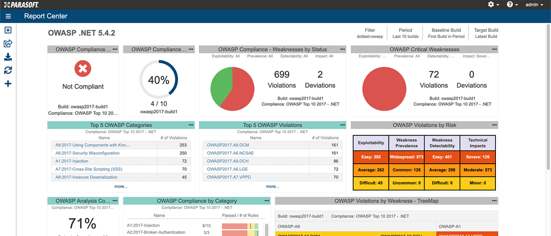Image resolution: width=551 pixels, height=236 pixels.
Task: Click the Weakness Detectability Average: 298 cell
Action: click(442, 170)
